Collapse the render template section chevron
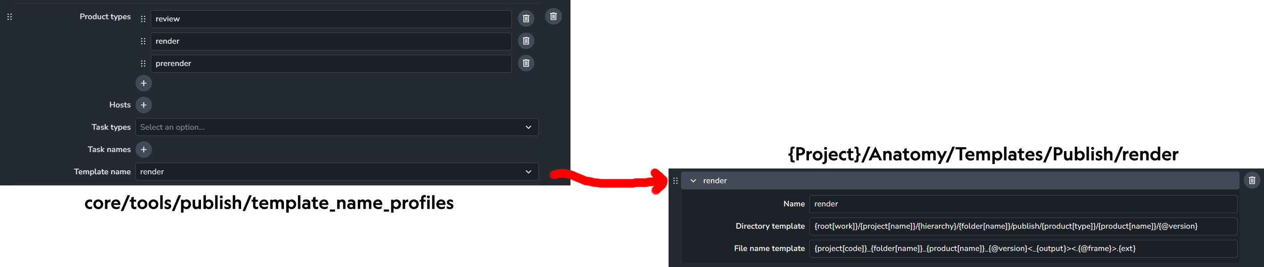1264x267 pixels. 694,181
